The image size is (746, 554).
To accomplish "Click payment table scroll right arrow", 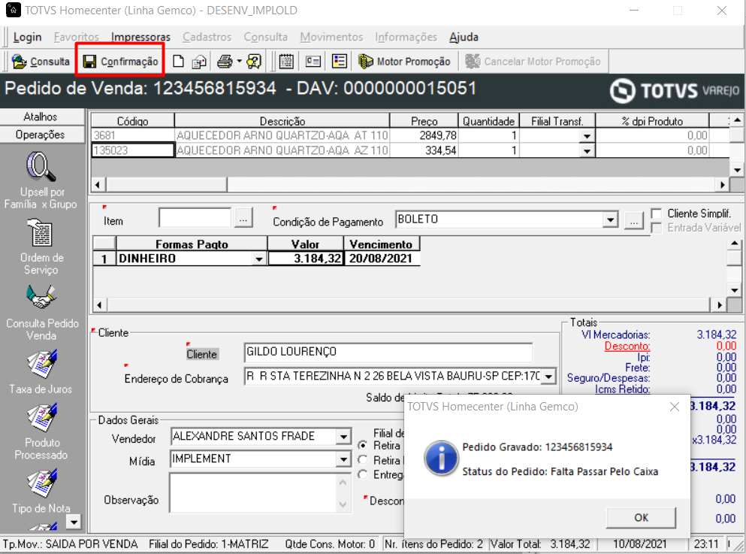I will pyautogui.click(x=720, y=304).
